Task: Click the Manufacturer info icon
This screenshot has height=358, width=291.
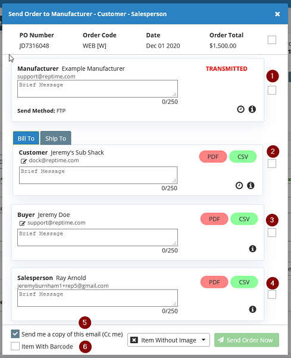Action: [x=252, y=110]
